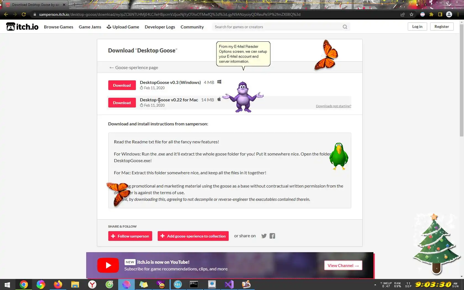This screenshot has width=464, height=290.
Task: Click the browser address bar URL
Action: click(170, 14)
